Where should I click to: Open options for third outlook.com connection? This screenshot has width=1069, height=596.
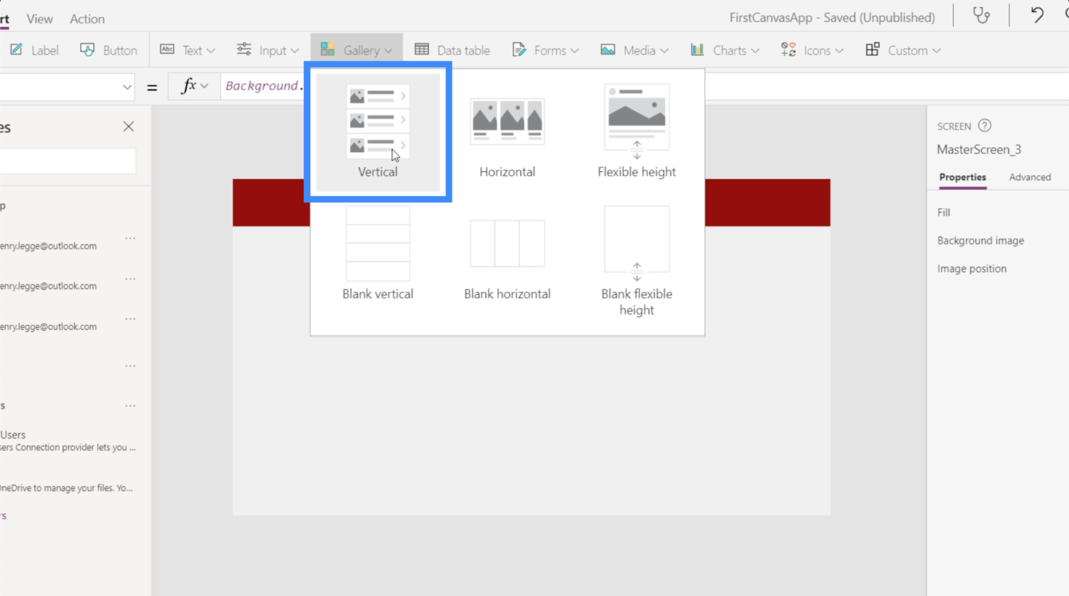tap(130, 318)
